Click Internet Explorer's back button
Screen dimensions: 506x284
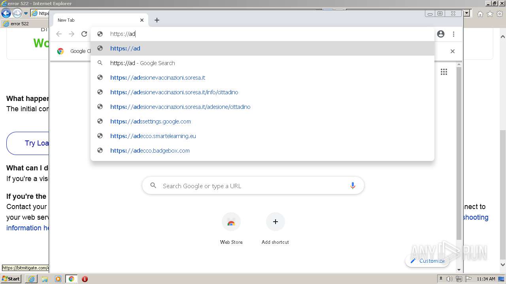pyautogui.click(x=6, y=13)
